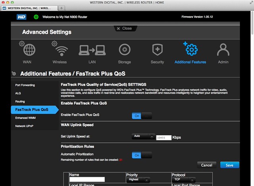Click the rule Name input field
The image size is (254, 186).
coord(87,180)
